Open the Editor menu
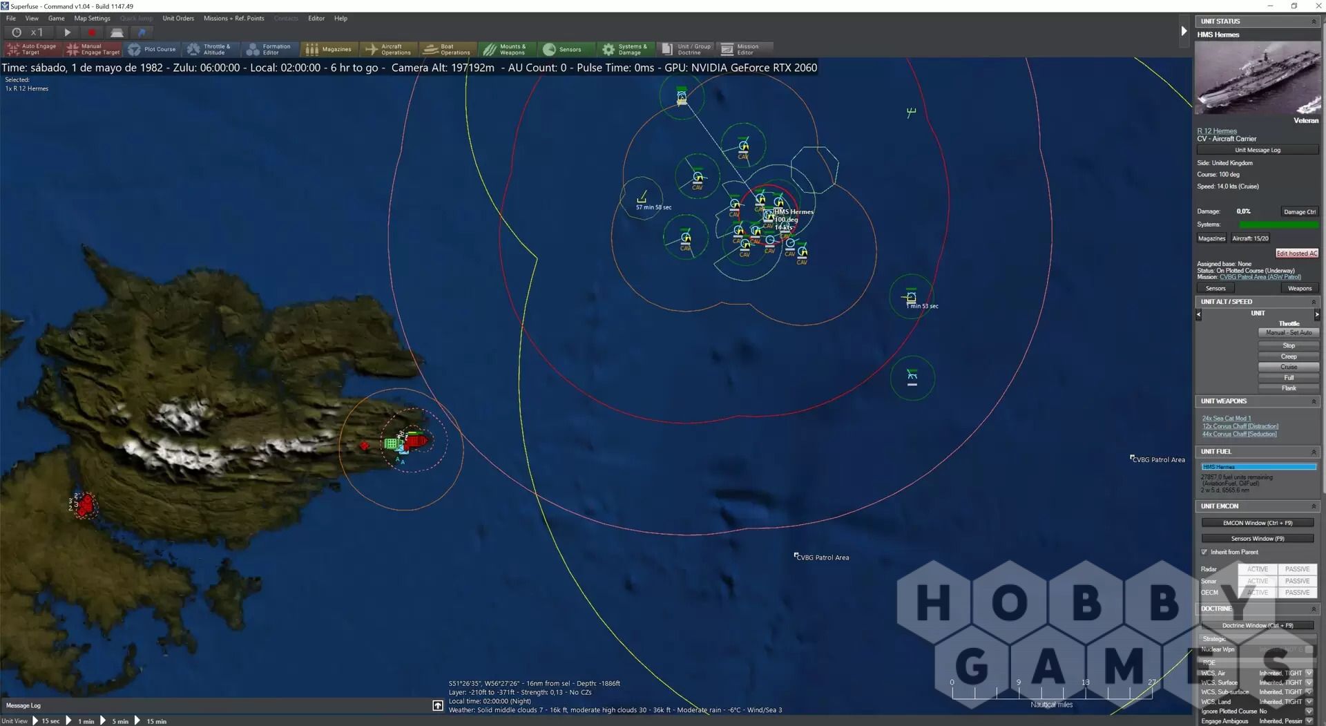 (316, 19)
